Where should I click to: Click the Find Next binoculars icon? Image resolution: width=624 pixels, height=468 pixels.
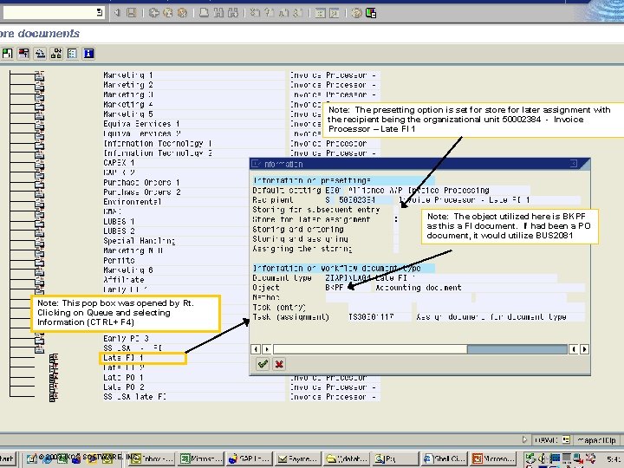point(233,13)
